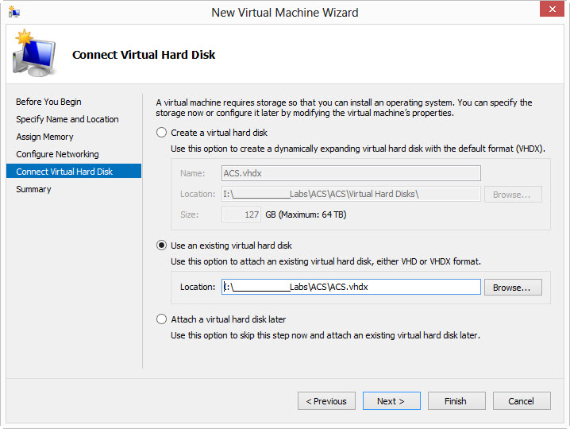
Task: Select 'Create a virtual hard disk' option
Action: coord(162,133)
